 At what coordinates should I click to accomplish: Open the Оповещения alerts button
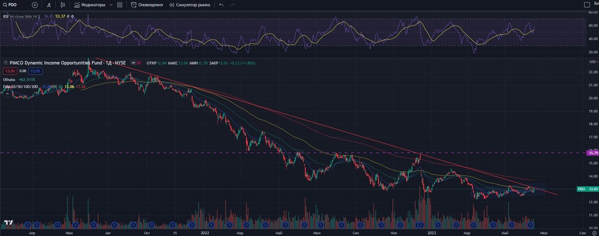(147, 4)
